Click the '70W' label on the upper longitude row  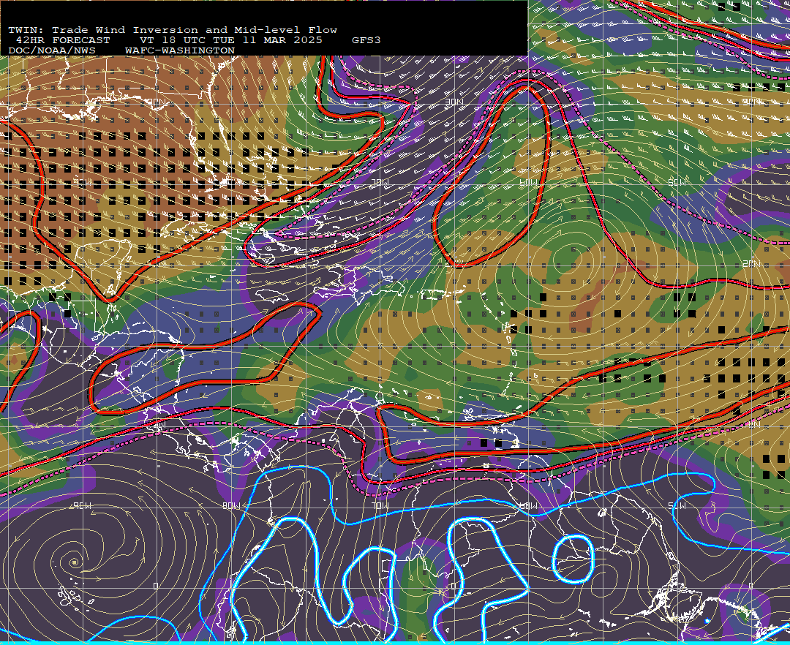point(380,182)
